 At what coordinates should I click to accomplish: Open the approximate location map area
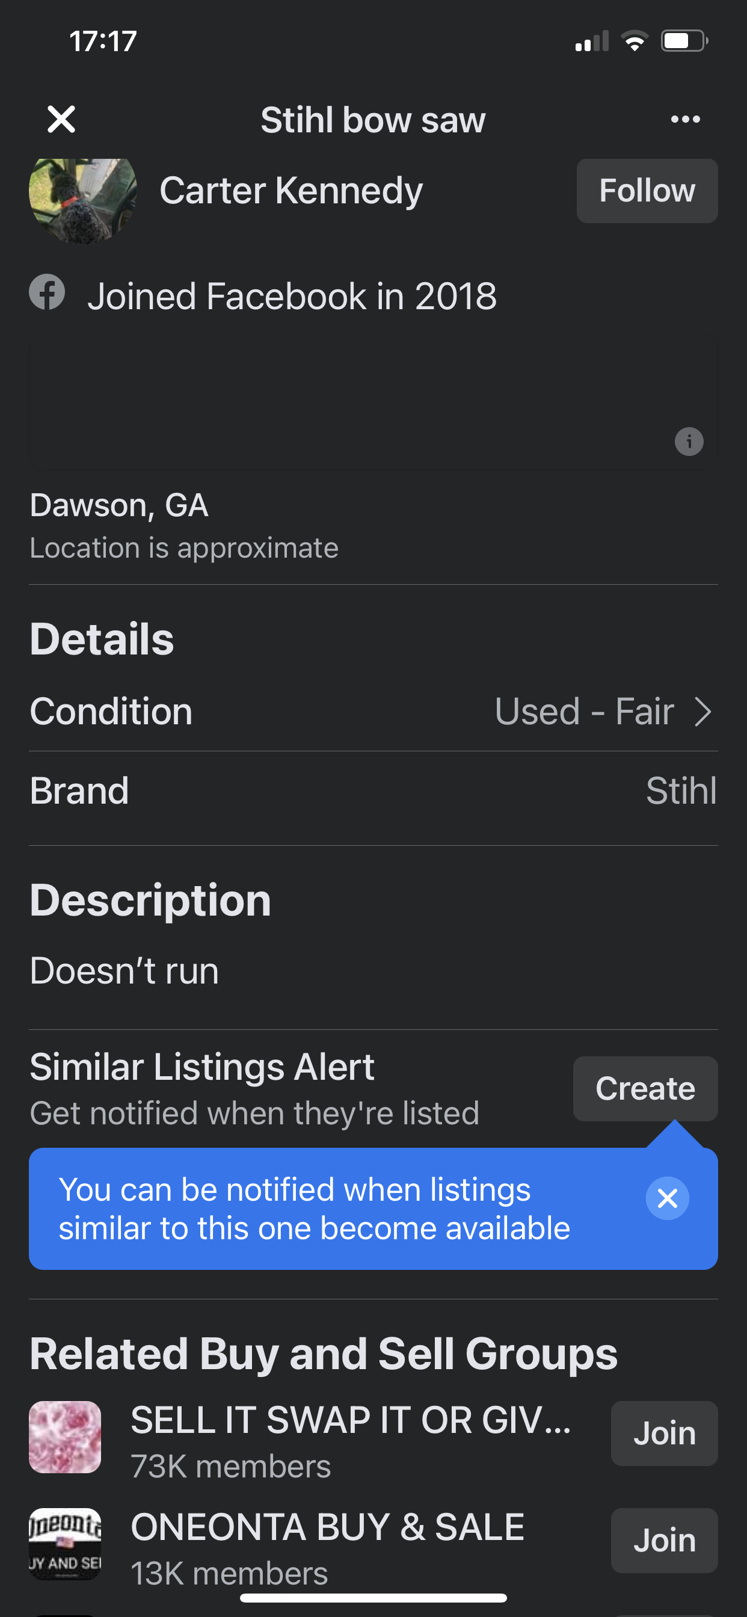pos(373,402)
